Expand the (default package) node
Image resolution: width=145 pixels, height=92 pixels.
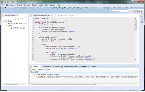(x=9, y=28)
